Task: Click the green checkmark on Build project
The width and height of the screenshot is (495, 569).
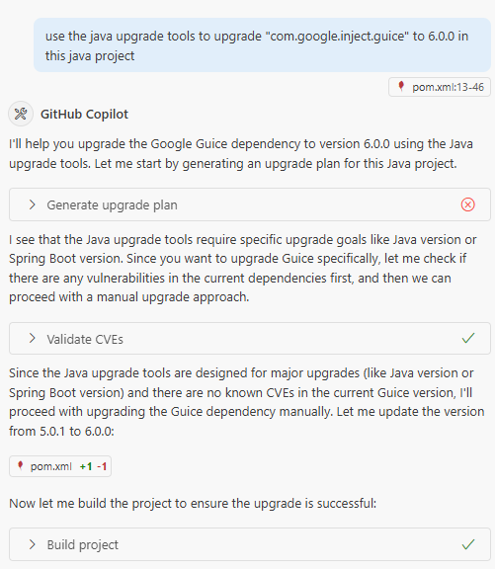Action: (x=468, y=544)
